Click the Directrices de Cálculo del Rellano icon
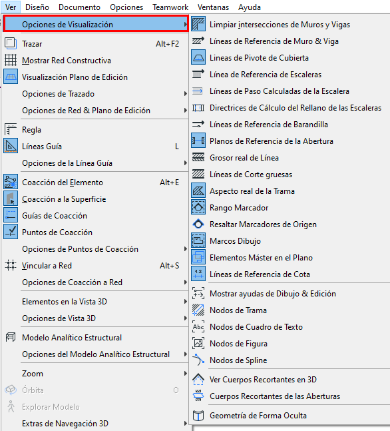Viewport: 390px width, 431px height. click(x=198, y=107)
